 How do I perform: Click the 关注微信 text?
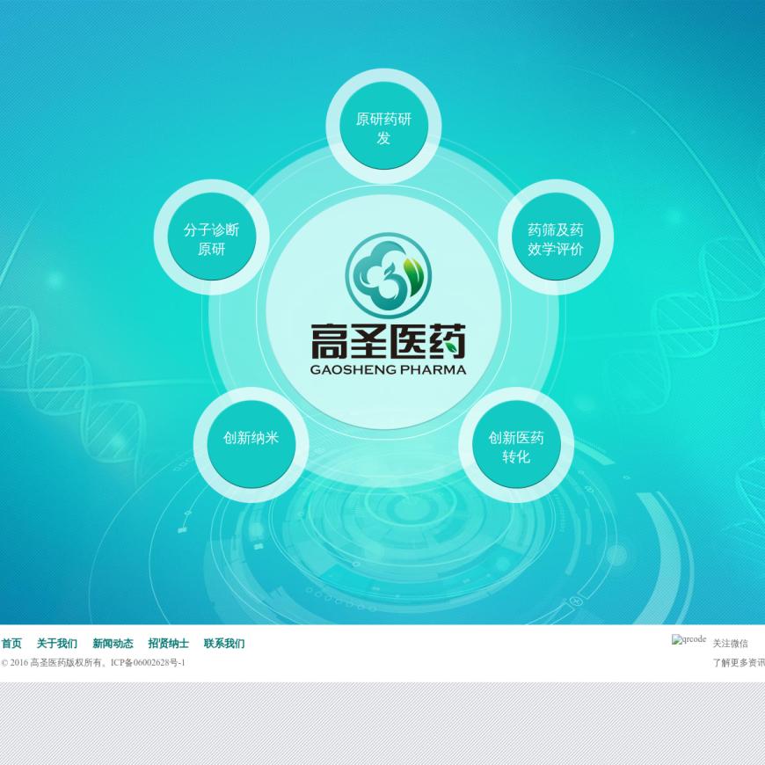(731, 644)
